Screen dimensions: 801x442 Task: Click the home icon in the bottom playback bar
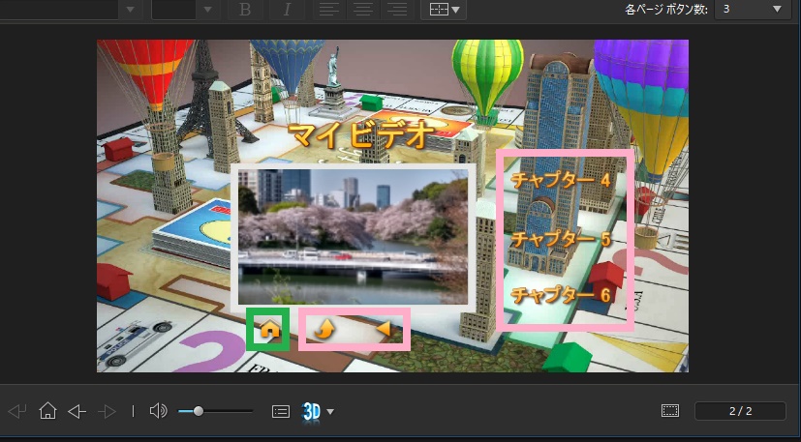click(x=47, y=411)
